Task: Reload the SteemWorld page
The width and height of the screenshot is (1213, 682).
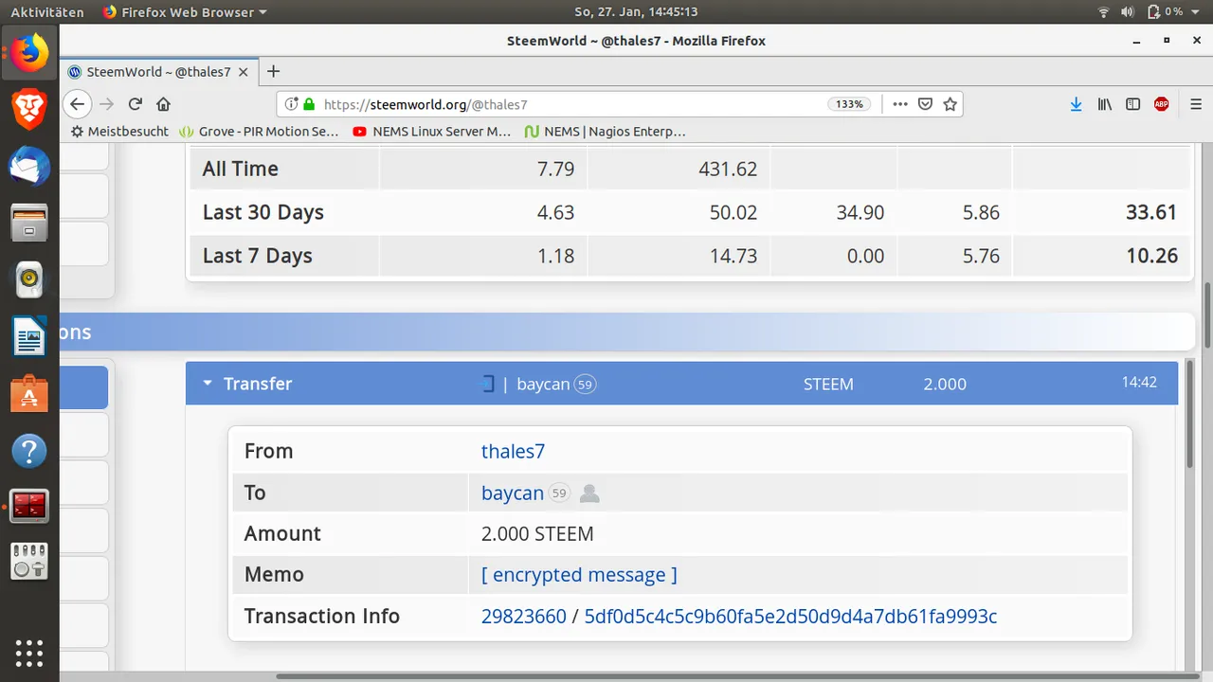Action: point(136,104)
